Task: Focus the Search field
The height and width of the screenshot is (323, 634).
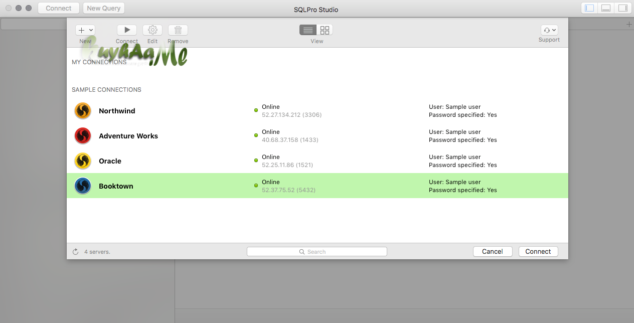Action: click(x=316, y=252)
